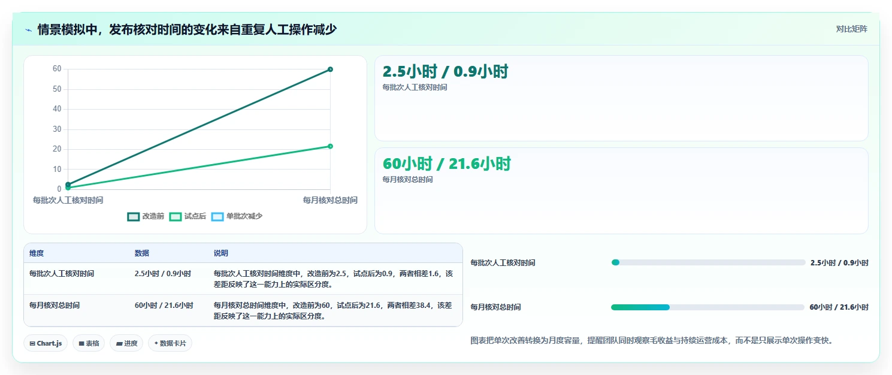The image size is (892, 375).
Task: Click the lightning icon beside the title
Action: 29,30
